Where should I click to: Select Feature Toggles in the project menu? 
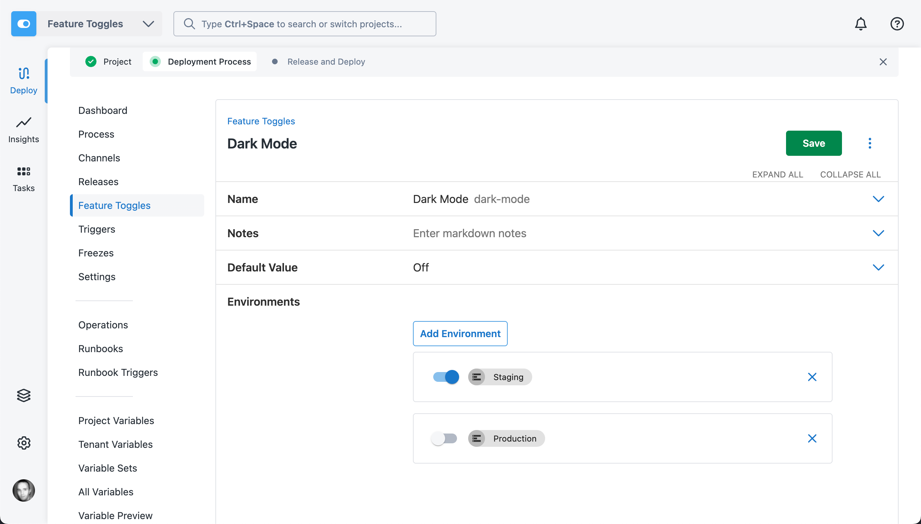[137, 205]
